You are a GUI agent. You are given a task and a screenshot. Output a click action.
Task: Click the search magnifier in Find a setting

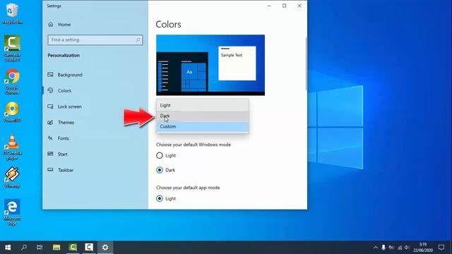[138, 40]
